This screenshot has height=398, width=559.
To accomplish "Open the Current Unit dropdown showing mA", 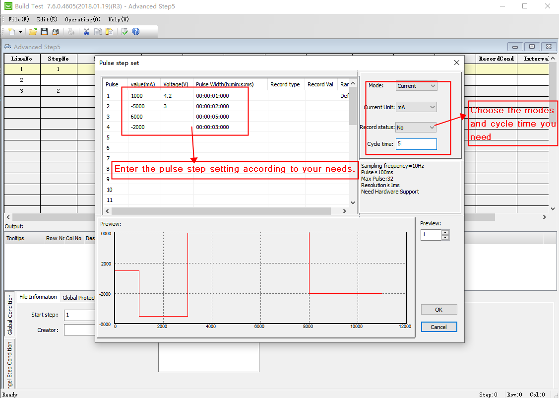I will pyautogui.click(x=417, y=107).
